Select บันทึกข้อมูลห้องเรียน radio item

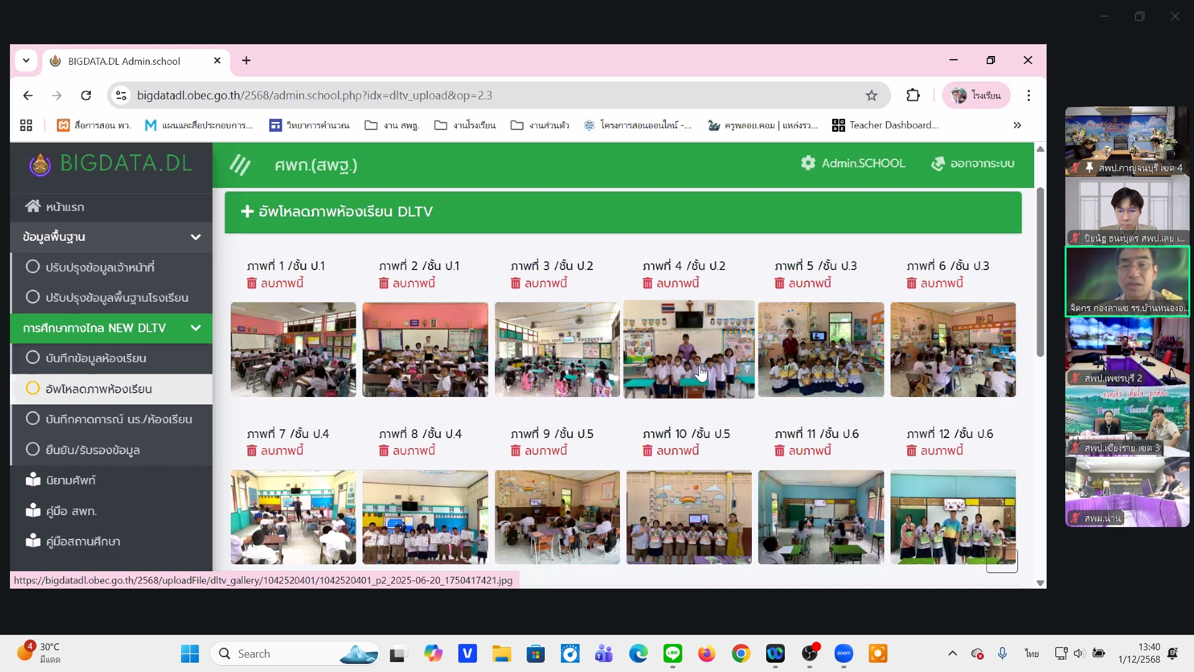point(33,358)
